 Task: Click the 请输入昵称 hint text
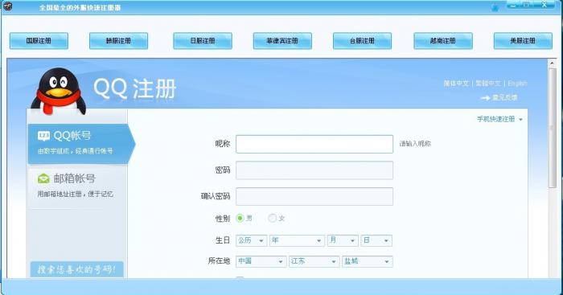(415, 144)
